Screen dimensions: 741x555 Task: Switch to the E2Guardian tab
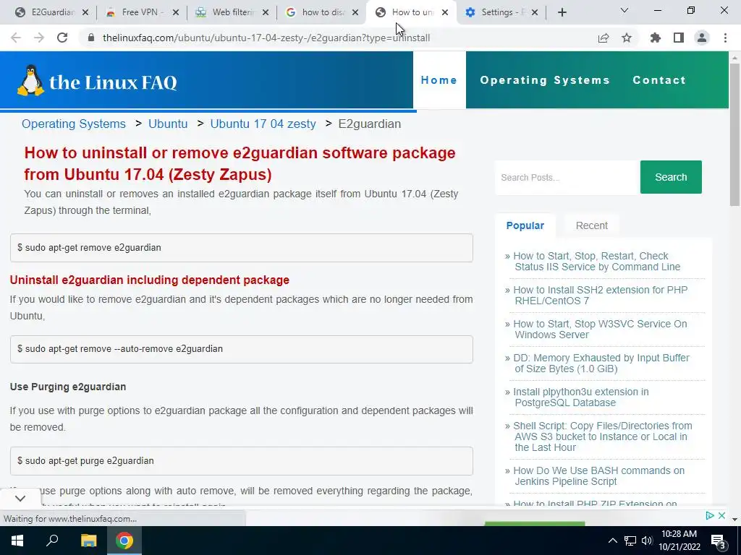pos(47,12)
